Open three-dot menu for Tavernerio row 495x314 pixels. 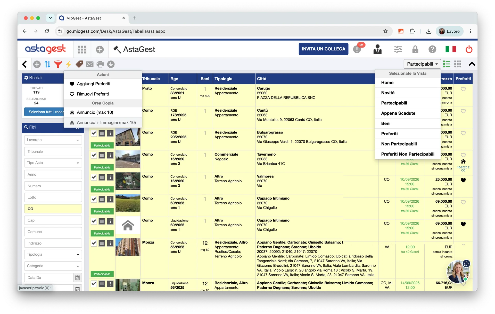(110, 155)
